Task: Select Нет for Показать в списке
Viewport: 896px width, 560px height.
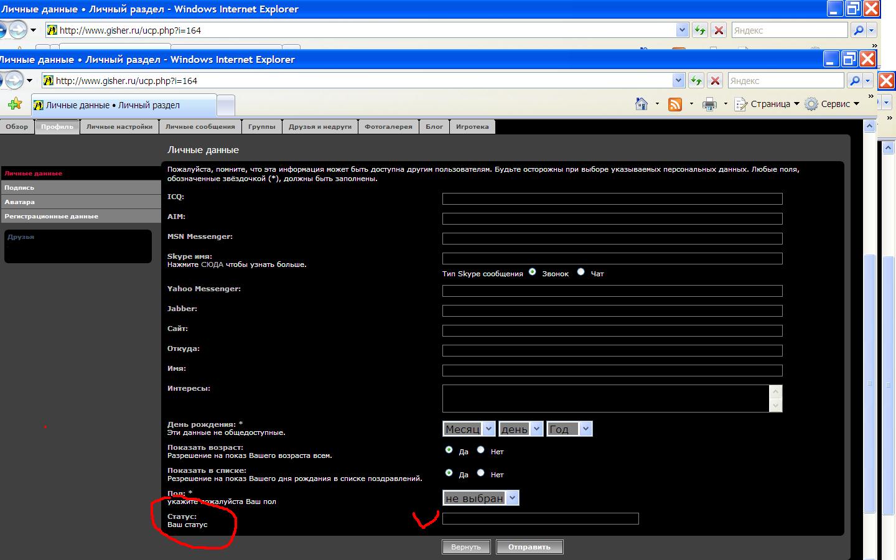Action: coord(480,473)
